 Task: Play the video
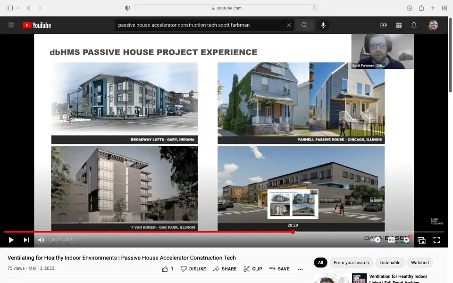tap(11, 240)
